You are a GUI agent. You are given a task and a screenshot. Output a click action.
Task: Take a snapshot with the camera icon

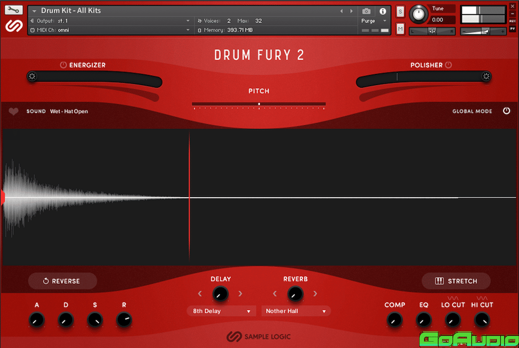[366, 11]
